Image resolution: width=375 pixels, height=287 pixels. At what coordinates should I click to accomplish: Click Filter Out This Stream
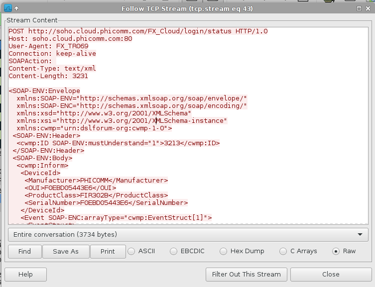247,274
